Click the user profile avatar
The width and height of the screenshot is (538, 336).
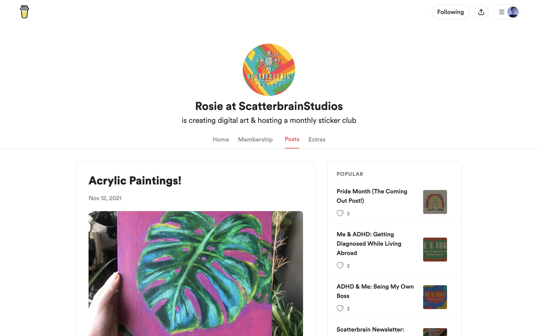pos(513,12)
